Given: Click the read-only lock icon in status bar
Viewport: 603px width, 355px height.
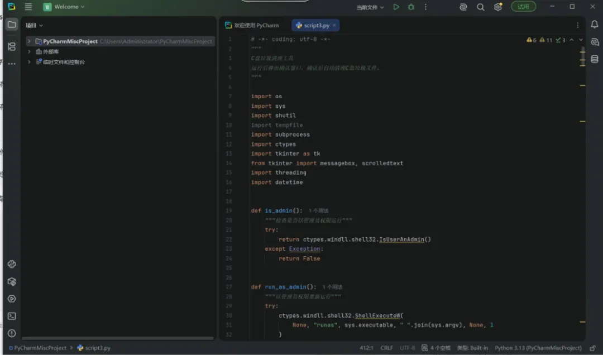Looking at the screenshot, I should (592, 348).
